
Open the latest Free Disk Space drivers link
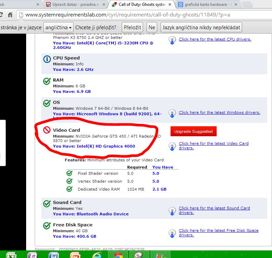click(x=219, y=233)
